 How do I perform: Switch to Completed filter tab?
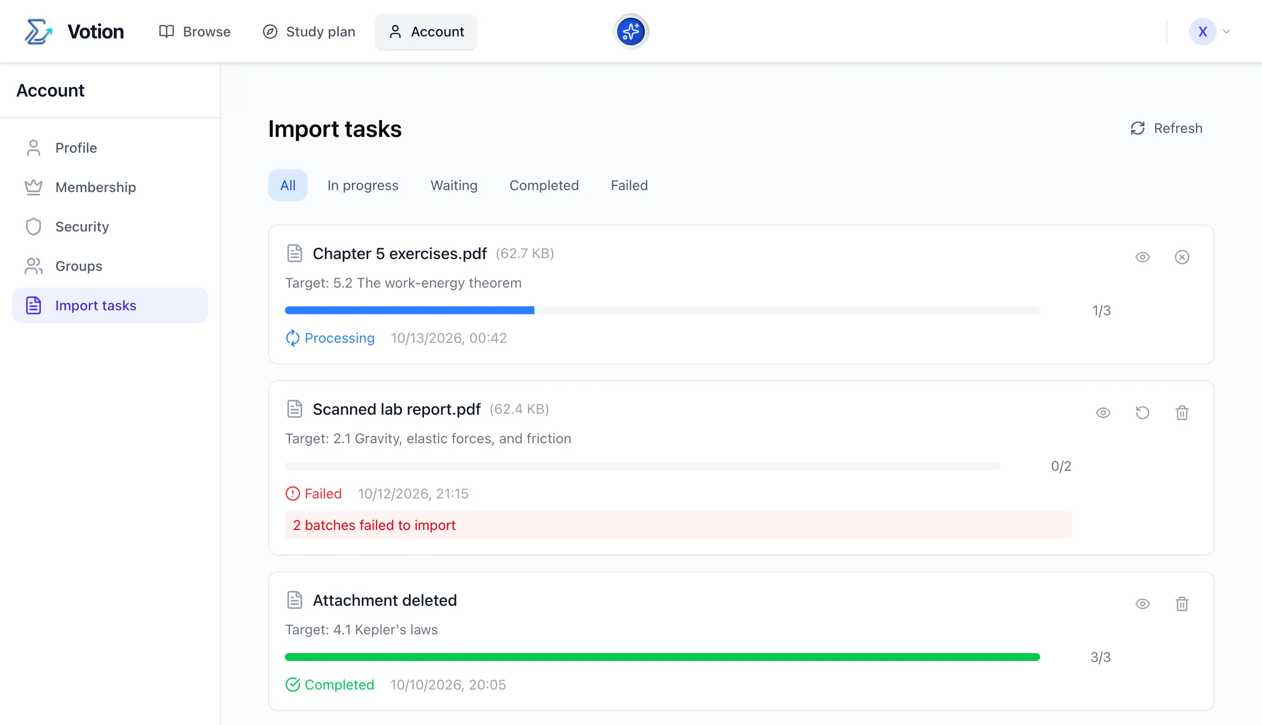[544, 185]
